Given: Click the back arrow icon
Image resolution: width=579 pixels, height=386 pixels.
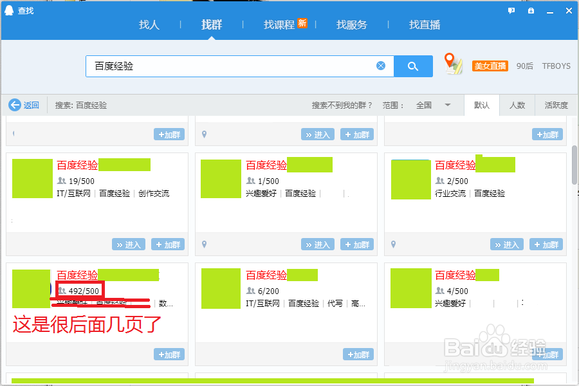Looking at the screenshot, I should (x=15, y=105).
